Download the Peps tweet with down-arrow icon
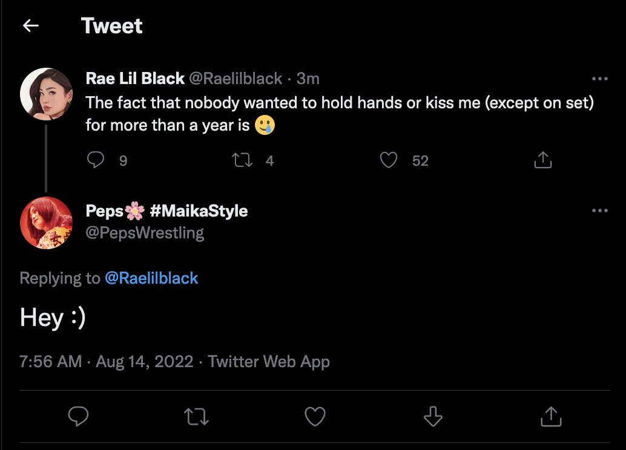Screen dimensions: 626x450 click(433, 416)
